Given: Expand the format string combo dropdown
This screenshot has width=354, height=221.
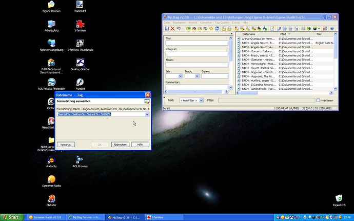Looking at the screenshot, I should pyautogui.click(x=147, y=114).
